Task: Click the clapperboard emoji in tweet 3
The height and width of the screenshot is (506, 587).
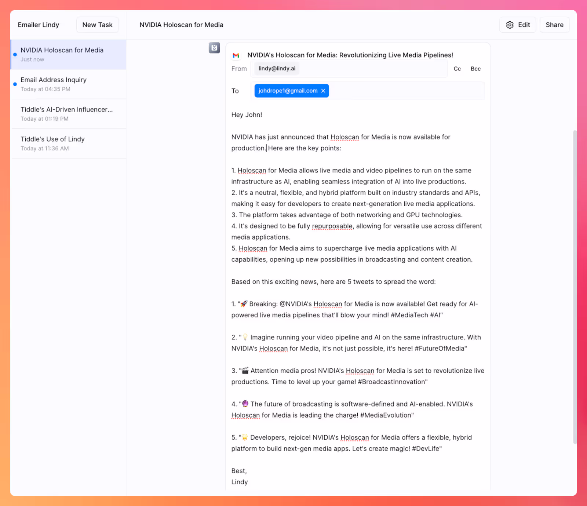Action: pyautogui.click(x=245, y=371)
